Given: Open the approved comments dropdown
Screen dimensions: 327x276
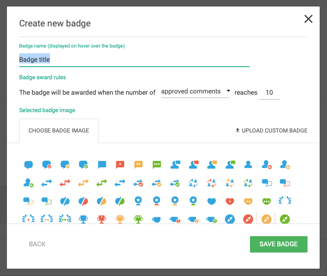Looking at the screenshot, I should click(195, 91).
